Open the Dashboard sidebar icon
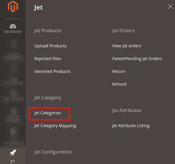This screenshot has width=175, height=164. (x=13, y=28)
